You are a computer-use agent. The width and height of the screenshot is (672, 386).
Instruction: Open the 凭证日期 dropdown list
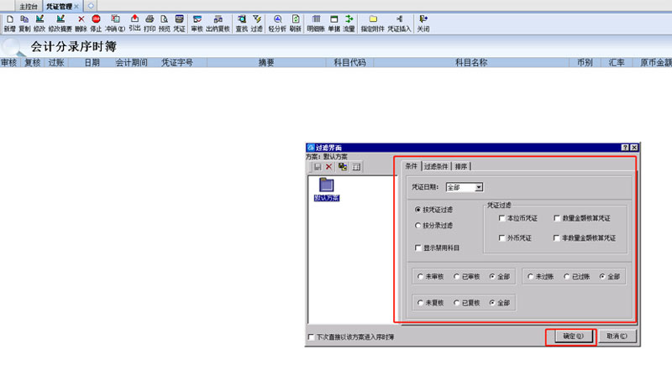click(479, 187)
